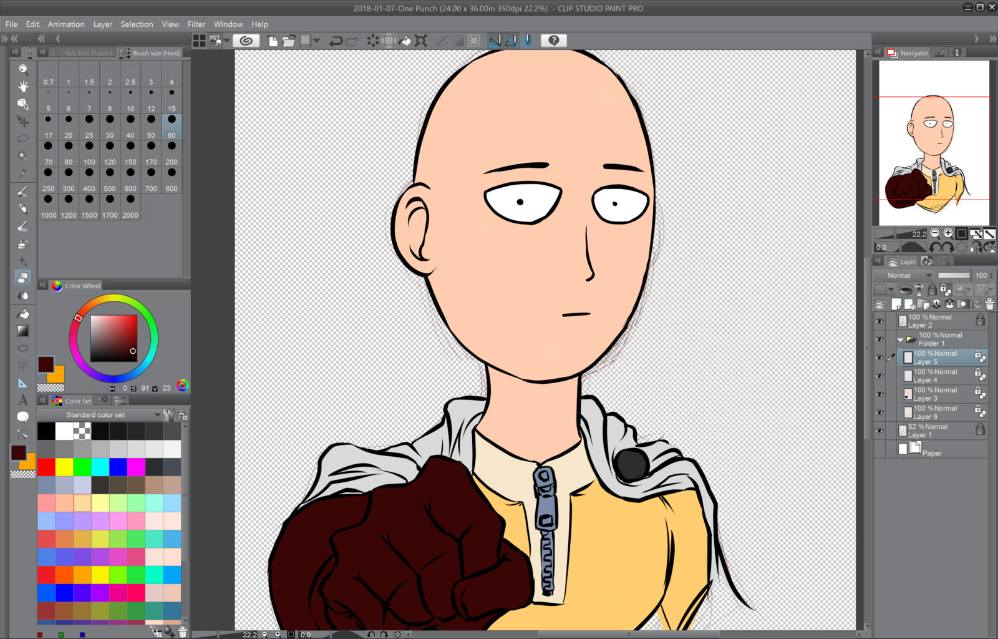This screenshot has width=998, height=639.
Task: Open the Brush size panel menu
Action: click(42, 52)
